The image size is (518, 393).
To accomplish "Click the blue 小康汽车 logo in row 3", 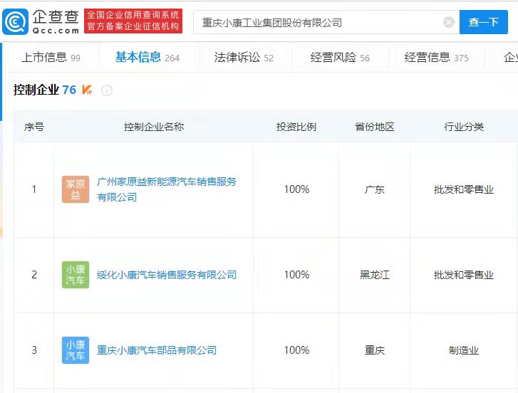I will coord(76,350).
